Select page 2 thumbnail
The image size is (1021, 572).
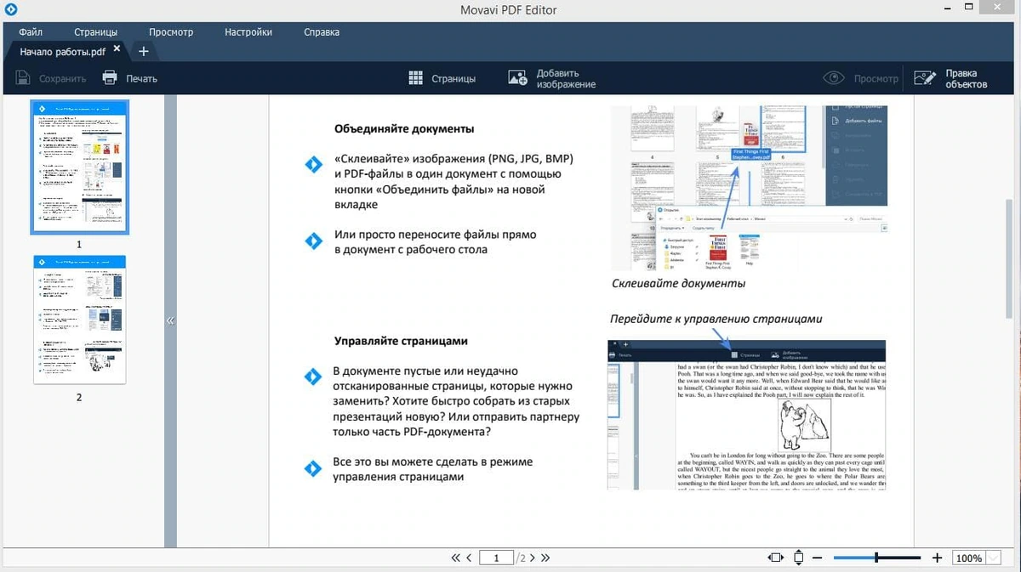pos(79,320)
